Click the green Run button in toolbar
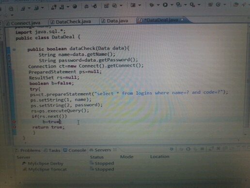The height and width of the screenshot is (188, 250). [165, 5]
